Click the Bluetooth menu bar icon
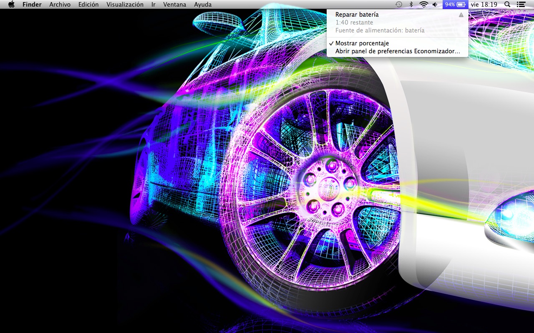 411,5
